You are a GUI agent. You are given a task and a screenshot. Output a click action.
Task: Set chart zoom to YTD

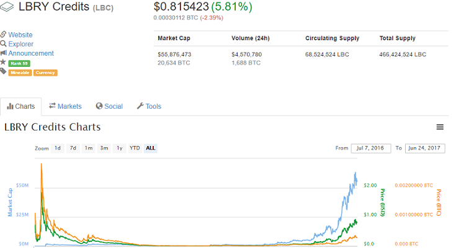pyautogui.click(x=135, y=148)
